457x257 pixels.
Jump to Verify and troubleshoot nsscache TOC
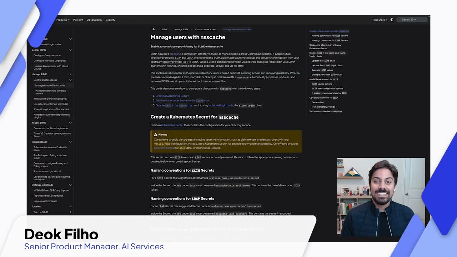[326, 111]
